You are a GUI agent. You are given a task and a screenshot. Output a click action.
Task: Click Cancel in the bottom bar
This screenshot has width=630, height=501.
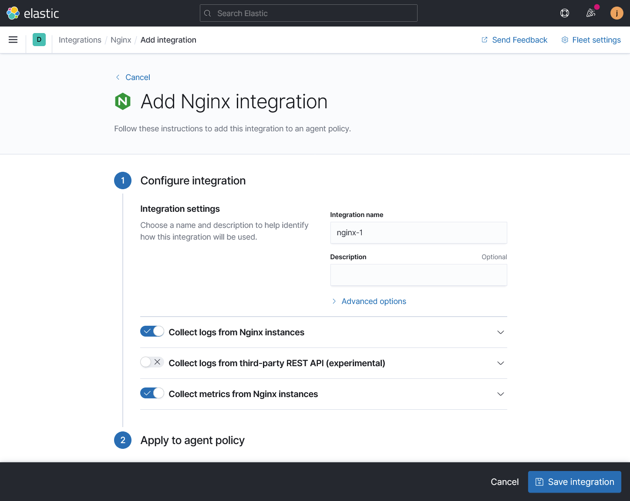[505, 482]
